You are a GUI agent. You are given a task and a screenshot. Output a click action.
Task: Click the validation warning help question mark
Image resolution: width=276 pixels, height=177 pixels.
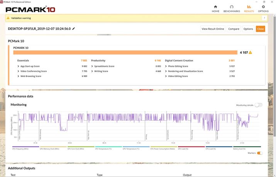click(x=264, y=18)
